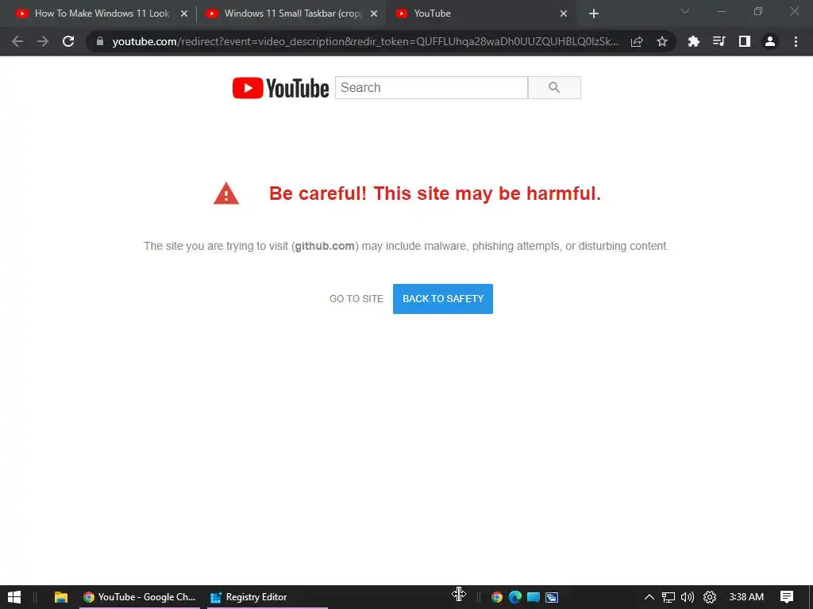The height and width of the screenshot is (609, 813).
Task: Open the Chrome profile avatar
Action: 770,41
